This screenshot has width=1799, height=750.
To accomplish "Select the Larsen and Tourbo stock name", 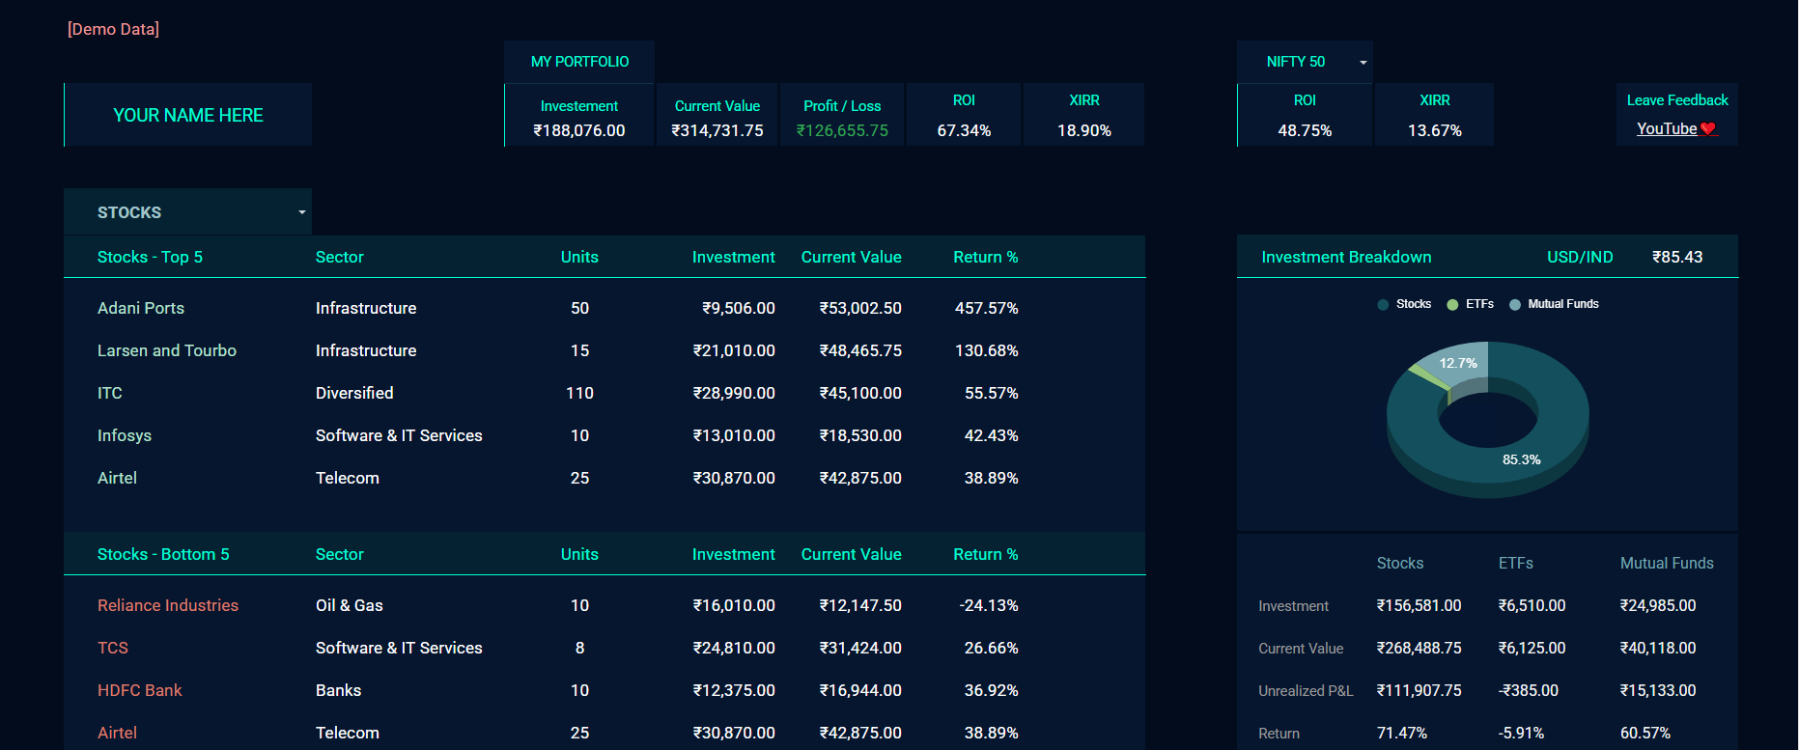I will (167, 350).
